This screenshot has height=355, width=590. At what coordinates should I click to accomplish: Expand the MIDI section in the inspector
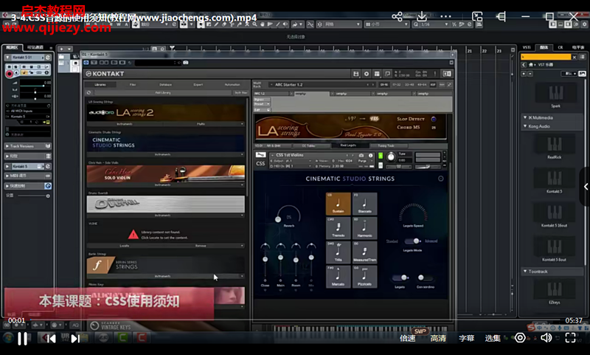(x=28, y=176)
